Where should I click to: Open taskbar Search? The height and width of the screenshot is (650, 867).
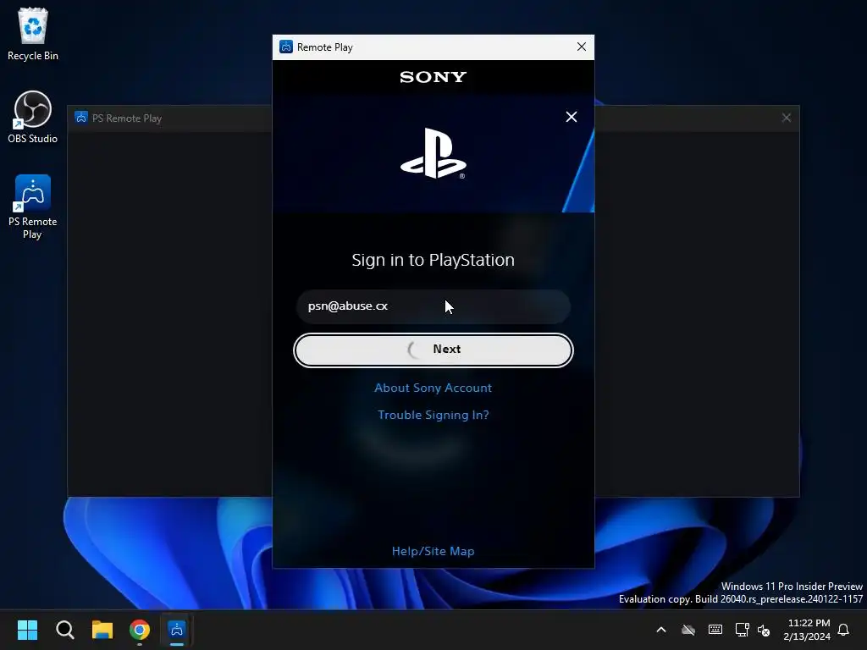(64, 630)
